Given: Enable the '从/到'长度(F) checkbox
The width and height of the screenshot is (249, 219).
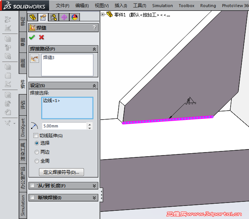Looking at the screenshot, I should 32,185.
